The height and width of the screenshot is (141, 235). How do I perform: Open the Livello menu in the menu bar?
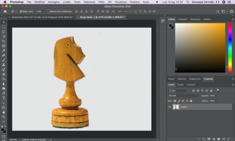(67, 2)
